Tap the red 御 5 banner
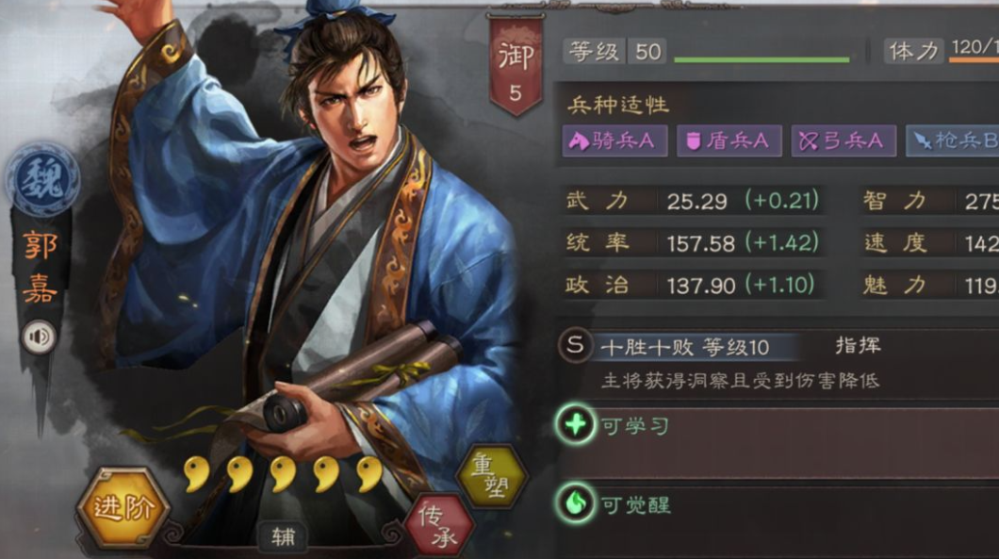This screenshot has width=999, height=559. pos(516,65)
